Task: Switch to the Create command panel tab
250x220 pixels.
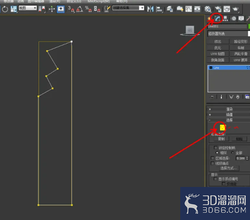Action: click(x=210, y=19)
